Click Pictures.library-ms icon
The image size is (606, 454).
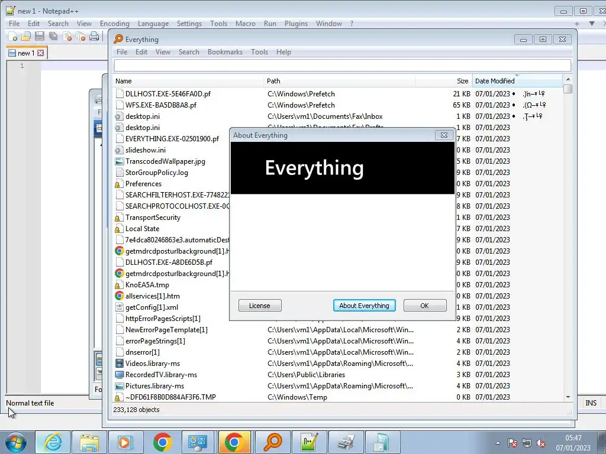120,385
